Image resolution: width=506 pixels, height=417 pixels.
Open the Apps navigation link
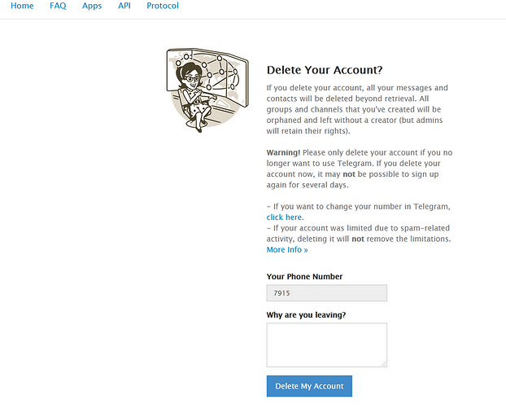[x=92, y=6]
